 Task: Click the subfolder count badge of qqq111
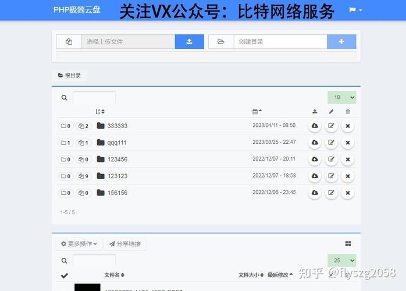tap(66, 143)
